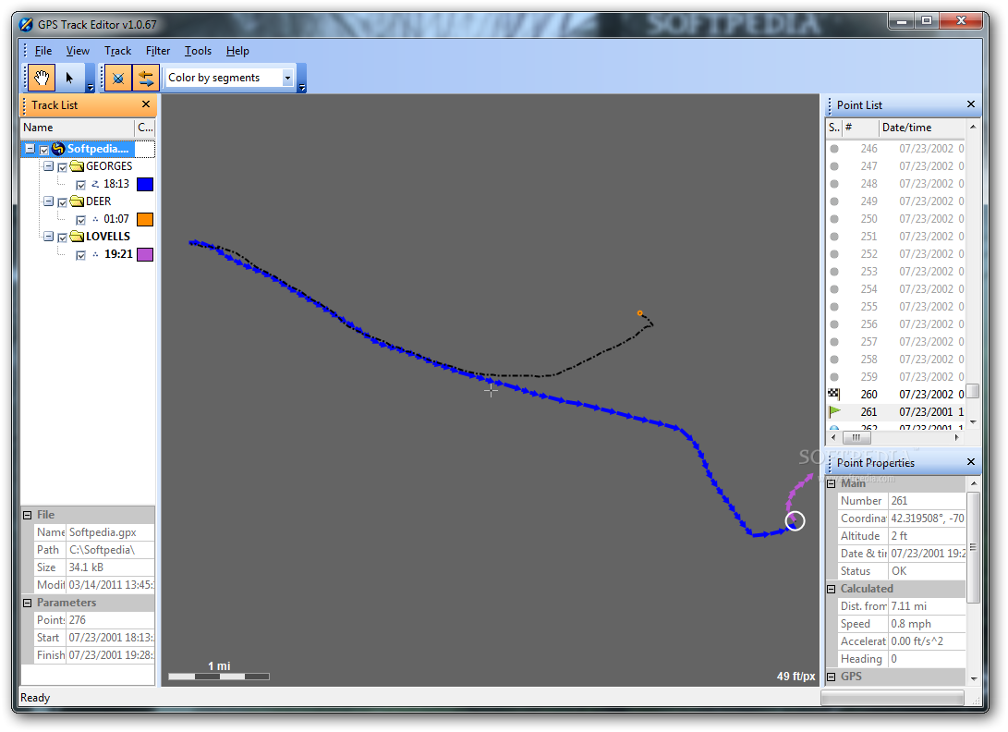
Task: Select the arrow selection tool
Action: [69, 78]
